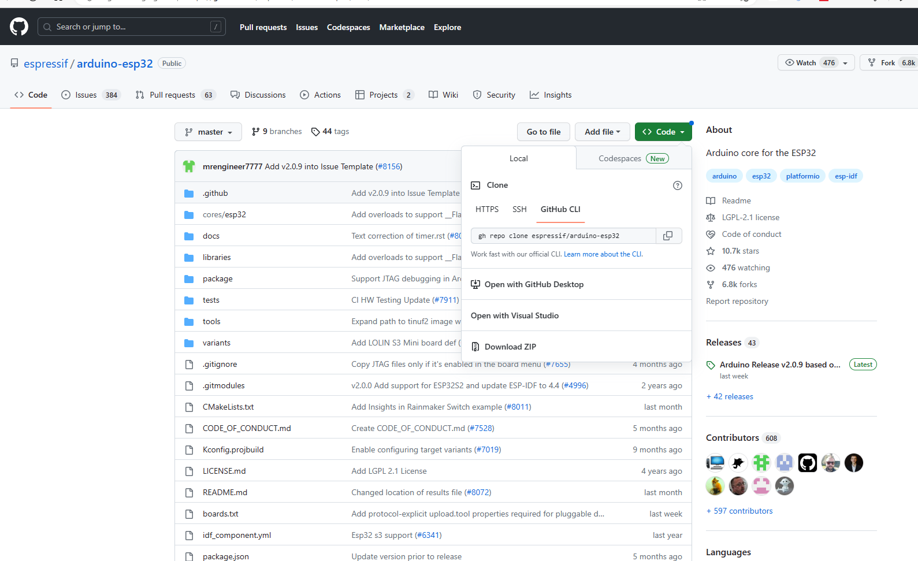Open the .github folder
The height and width of the screenshot is (561, 918).
pyautogui.click(x=215, y=194)
